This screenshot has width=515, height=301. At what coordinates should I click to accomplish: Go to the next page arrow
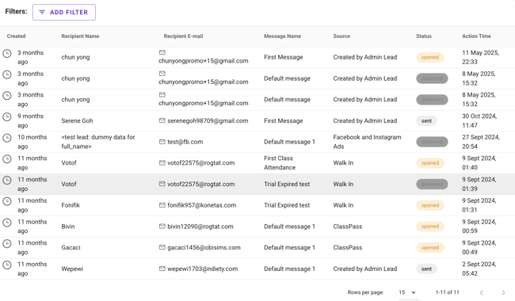point(503,292)
